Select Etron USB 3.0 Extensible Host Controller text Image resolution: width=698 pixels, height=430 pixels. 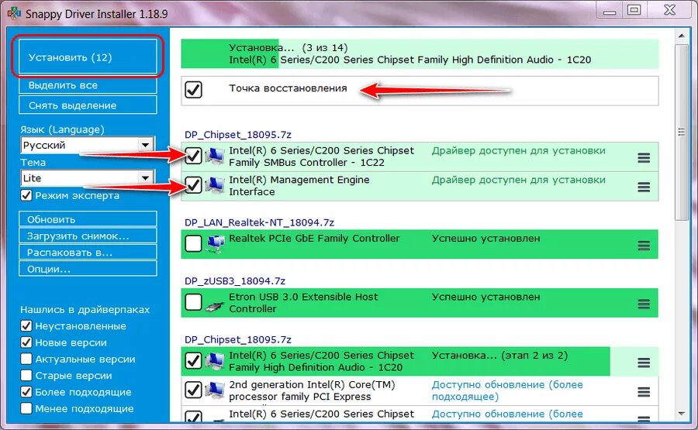[303, 303]
